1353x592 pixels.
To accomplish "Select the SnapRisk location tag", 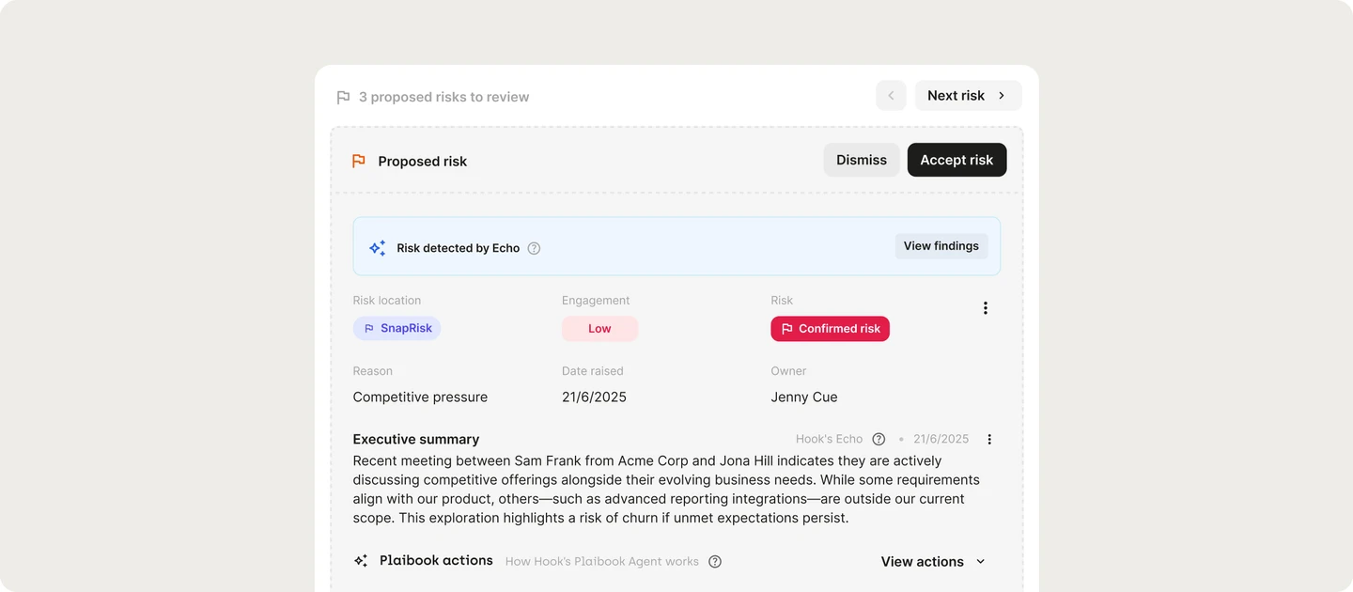I will (x=397, y=328).
